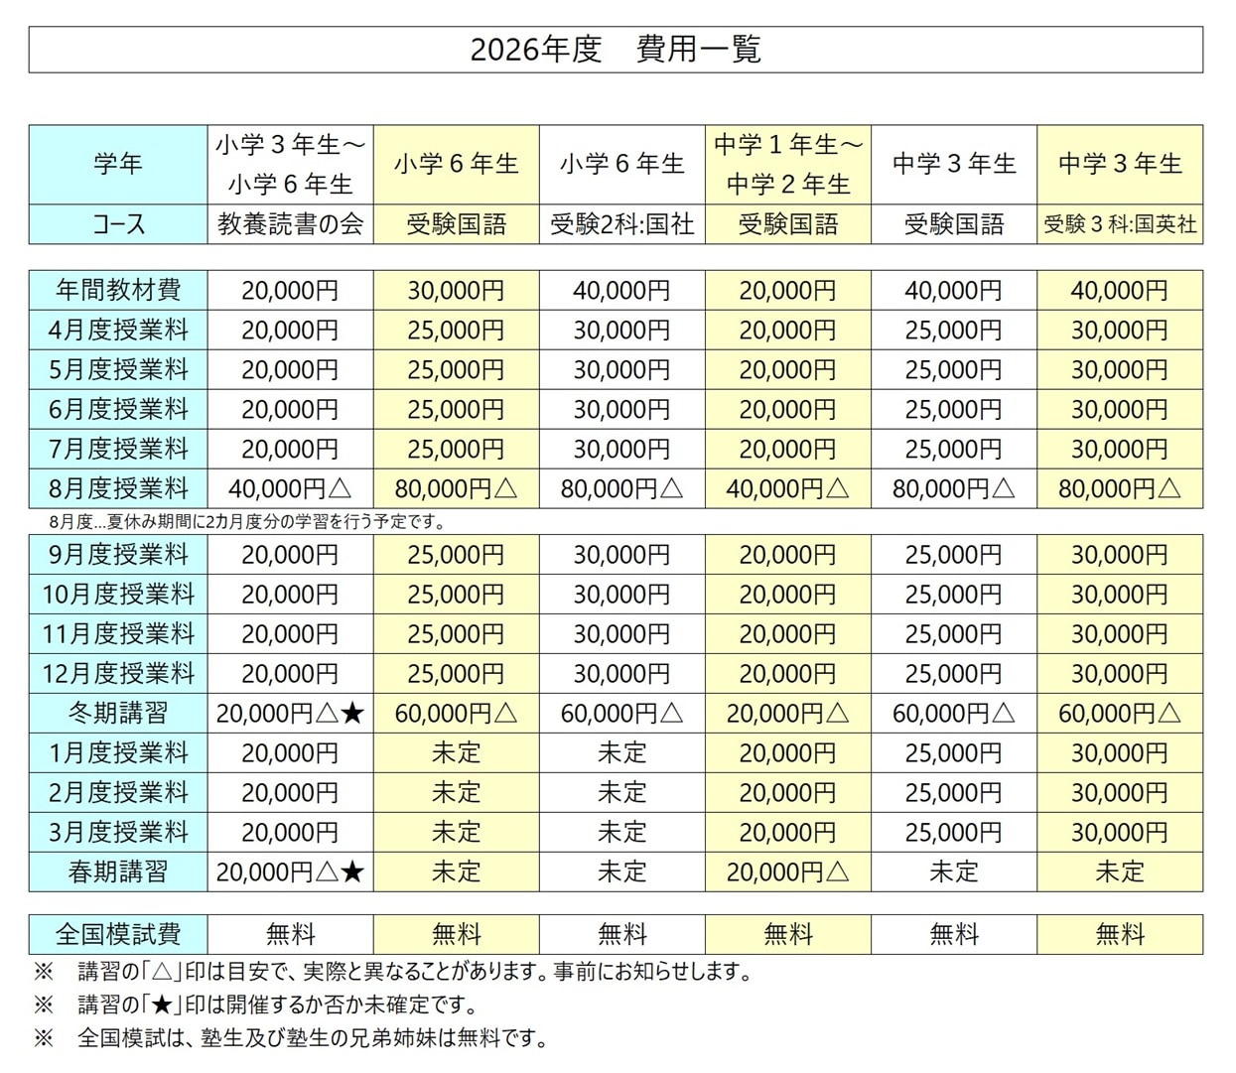Select 年間教材費 30,000円 for 小学6年生 受験国語
The image size is (1236, 1073).
pos(457,291)
